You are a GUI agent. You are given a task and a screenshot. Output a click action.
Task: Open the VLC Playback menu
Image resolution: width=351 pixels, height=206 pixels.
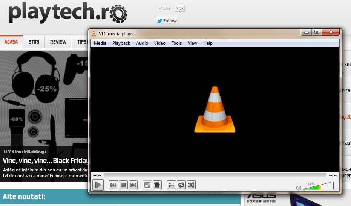[x=121, y=43]
